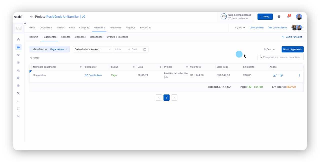Click the search by name or invoice field
This screenshot has width=320, height=162.
[x=280, y=57]
